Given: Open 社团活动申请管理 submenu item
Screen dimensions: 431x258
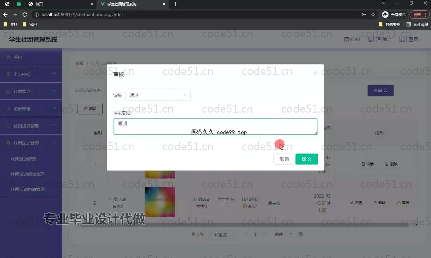Looking at the screenshot, I should point(28,189).
